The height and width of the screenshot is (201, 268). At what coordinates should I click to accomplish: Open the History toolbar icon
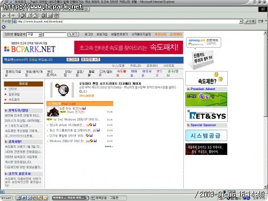56,16
